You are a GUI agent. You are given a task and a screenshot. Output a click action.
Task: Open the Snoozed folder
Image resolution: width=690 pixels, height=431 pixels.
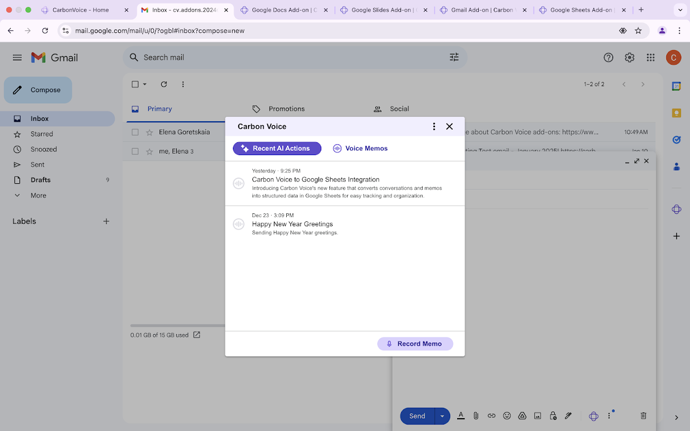pyautogui.click(x=57, y=149)
